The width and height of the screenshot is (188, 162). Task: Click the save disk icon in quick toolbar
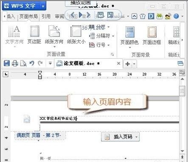click(7, 63)
